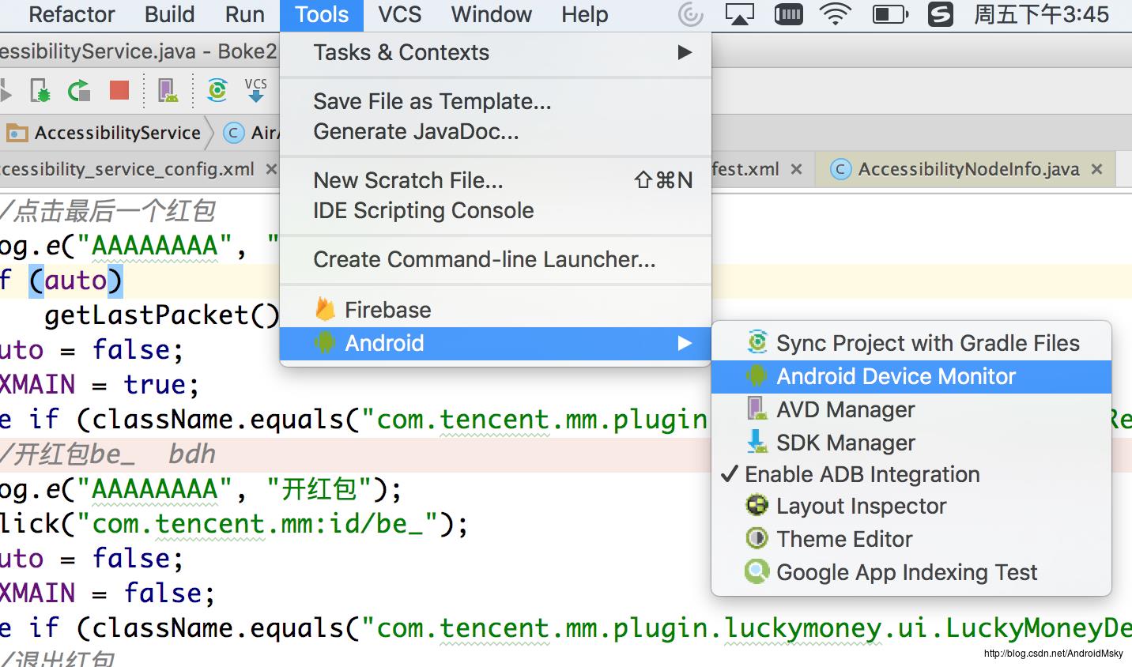Click the spiral menu bar icon
This screenshot has height=667, width=1132.
pos(690,14)
